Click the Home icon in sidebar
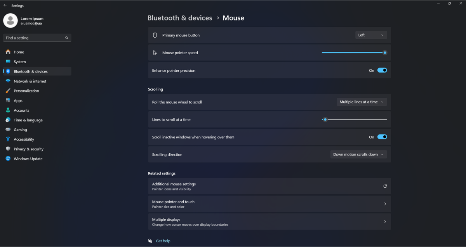This screenshot has height=247, width=466. click(x=8, y=52)
